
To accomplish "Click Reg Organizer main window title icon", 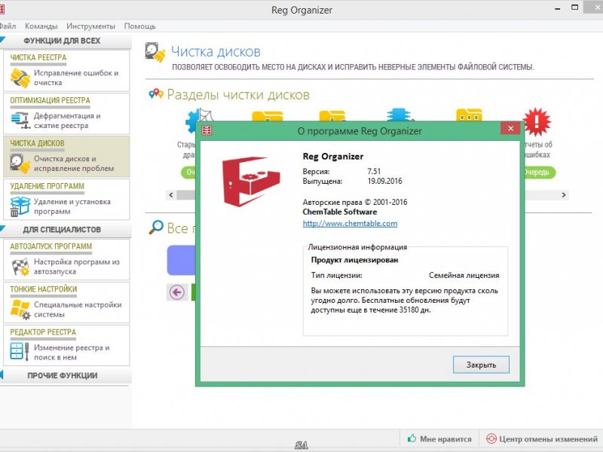I will (2, 10).
